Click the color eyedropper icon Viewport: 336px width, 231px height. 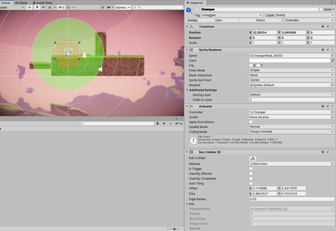332,61
